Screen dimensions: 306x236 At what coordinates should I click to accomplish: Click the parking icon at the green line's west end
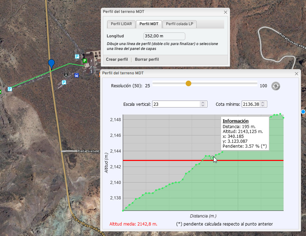coord(10,89)
